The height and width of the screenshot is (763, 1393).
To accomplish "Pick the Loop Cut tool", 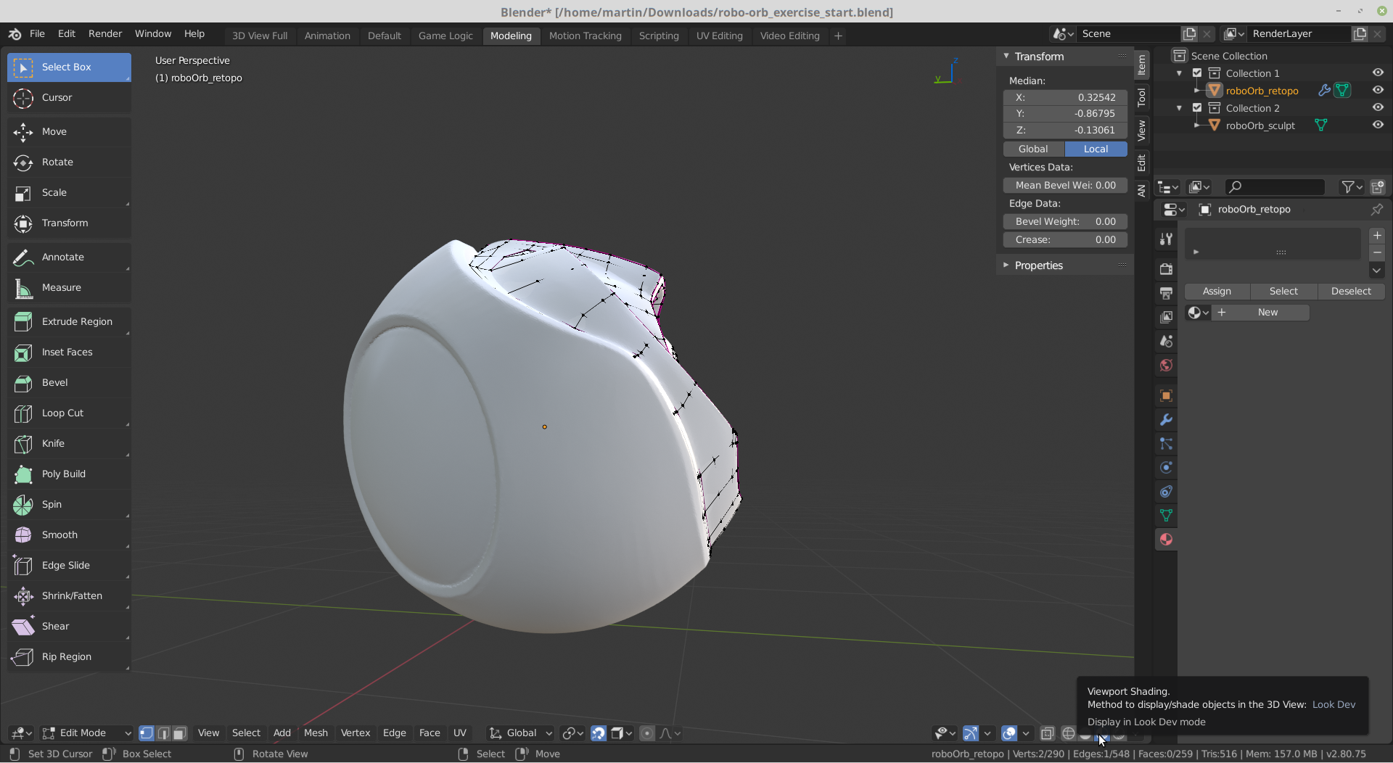I will (x=69, y=413).
